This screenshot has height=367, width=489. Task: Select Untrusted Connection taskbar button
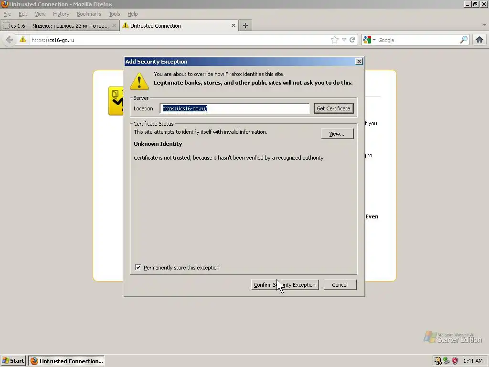click(66, 361)
